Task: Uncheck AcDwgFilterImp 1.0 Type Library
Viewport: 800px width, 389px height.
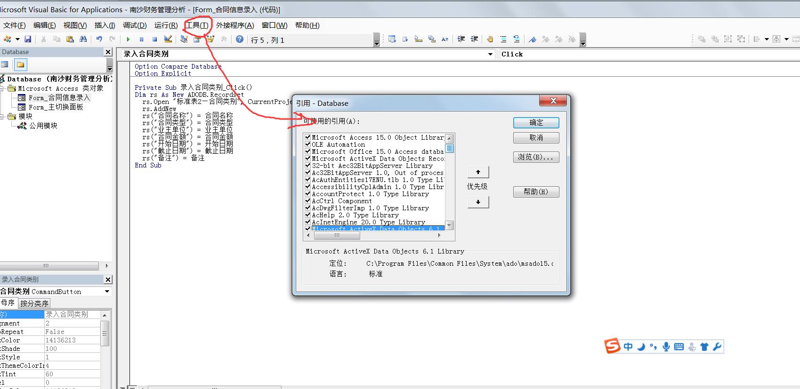Action: click(x=307, y=208)
